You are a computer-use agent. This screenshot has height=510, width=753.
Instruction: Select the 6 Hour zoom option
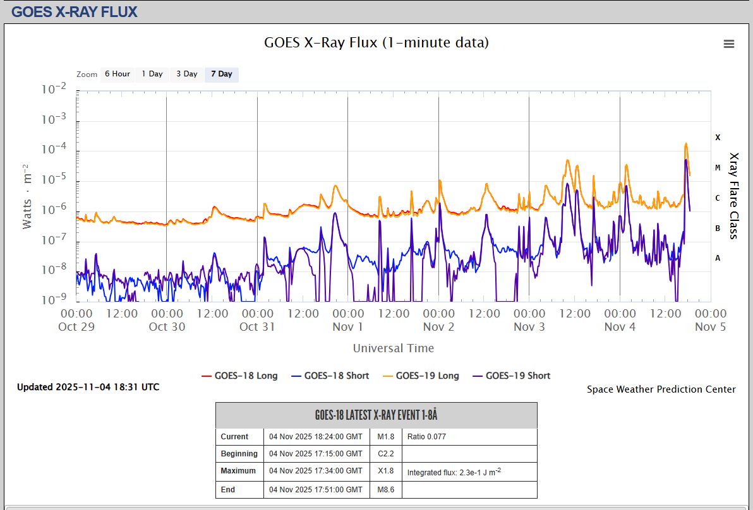pos(117,74)
